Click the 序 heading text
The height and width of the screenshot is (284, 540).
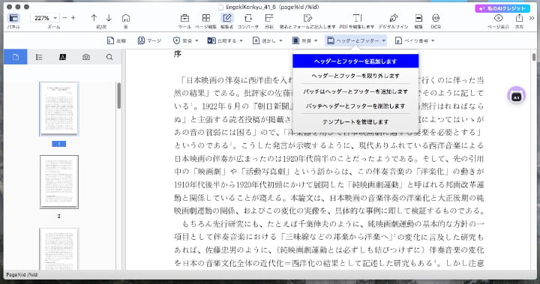[177, 54]
